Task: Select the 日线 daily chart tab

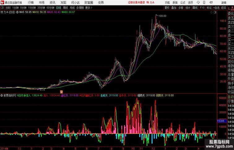Action: 58,8
